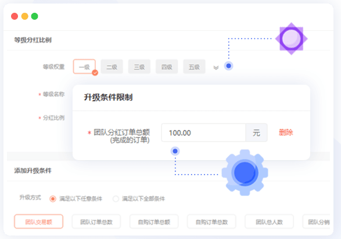Click the 删除 delete link
The width and height of the screenshot is (341, 239).
click(286, 132)
